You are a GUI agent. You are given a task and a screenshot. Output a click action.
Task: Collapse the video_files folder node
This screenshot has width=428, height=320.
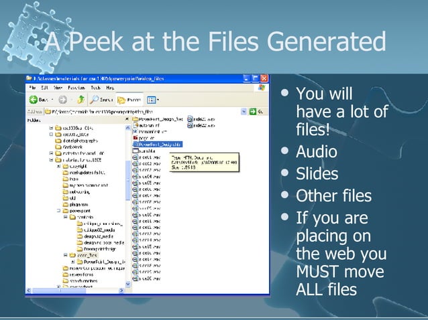coord(66,255)
